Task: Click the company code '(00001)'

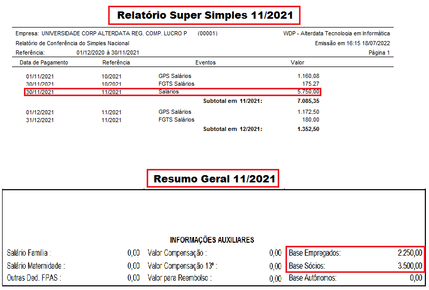Action: coord(207,33)
